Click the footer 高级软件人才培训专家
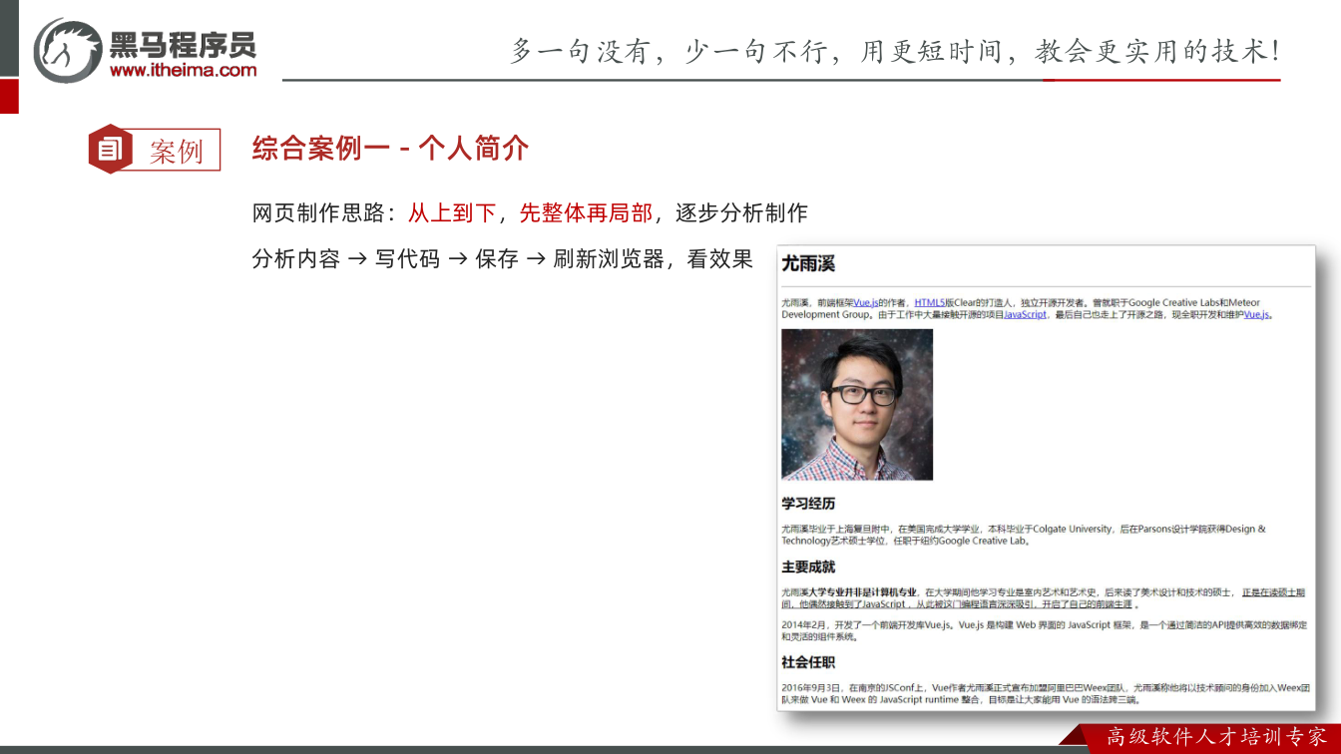 (1217, 737)
